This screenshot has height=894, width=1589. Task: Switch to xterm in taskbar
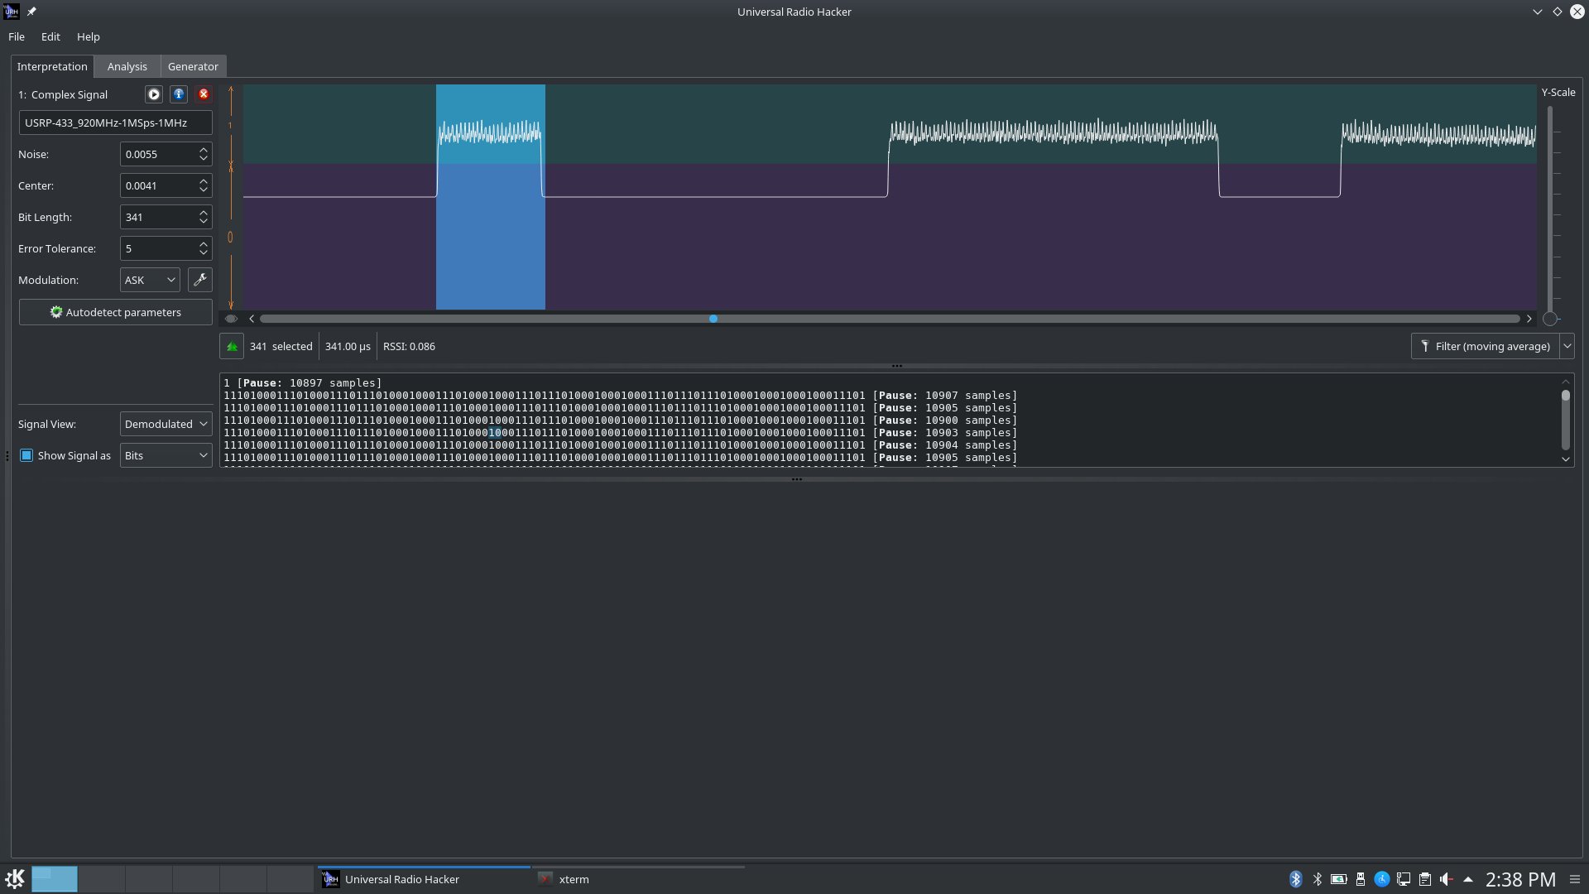coord(638,879)
